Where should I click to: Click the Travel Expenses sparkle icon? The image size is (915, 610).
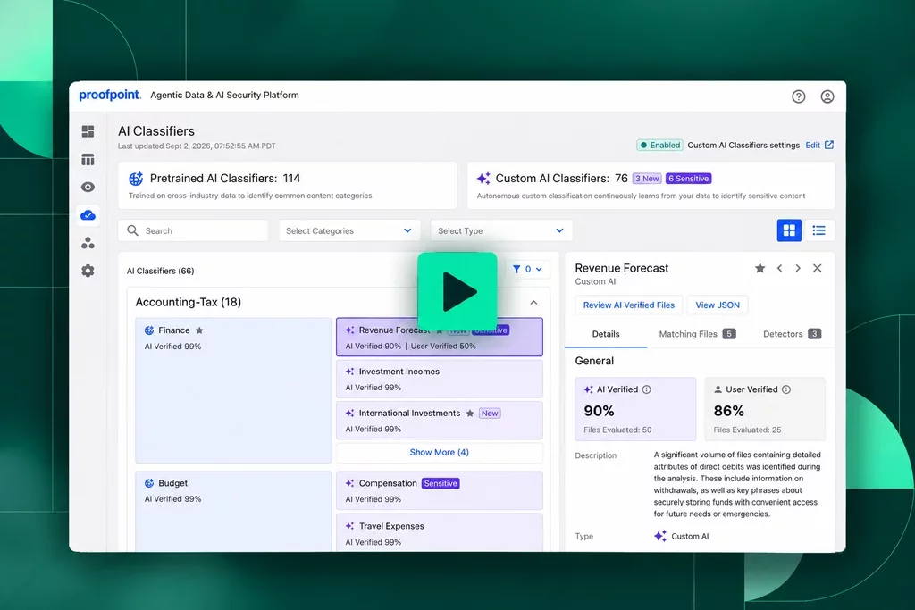click(x=349, y=526)
